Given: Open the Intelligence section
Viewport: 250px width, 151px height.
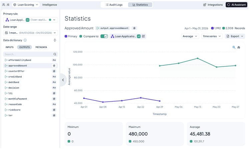Looking at the screenshot, I should pyautogui.click(x=50, y=5).
